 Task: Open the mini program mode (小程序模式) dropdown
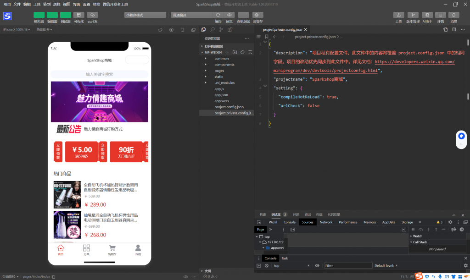(145, 15)
